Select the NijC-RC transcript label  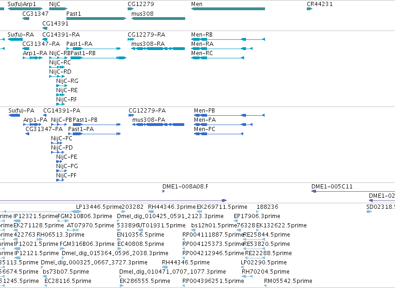pos(60,63)
